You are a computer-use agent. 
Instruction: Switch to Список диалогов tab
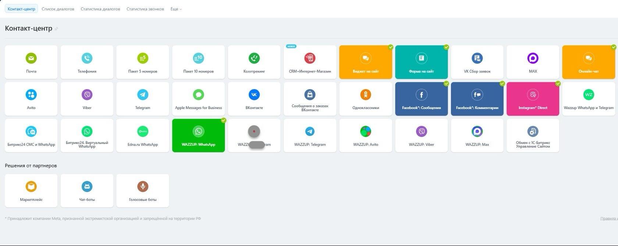point(58,9)
